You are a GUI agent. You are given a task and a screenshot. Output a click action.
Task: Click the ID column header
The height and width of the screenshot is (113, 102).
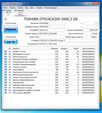(10, 49)
